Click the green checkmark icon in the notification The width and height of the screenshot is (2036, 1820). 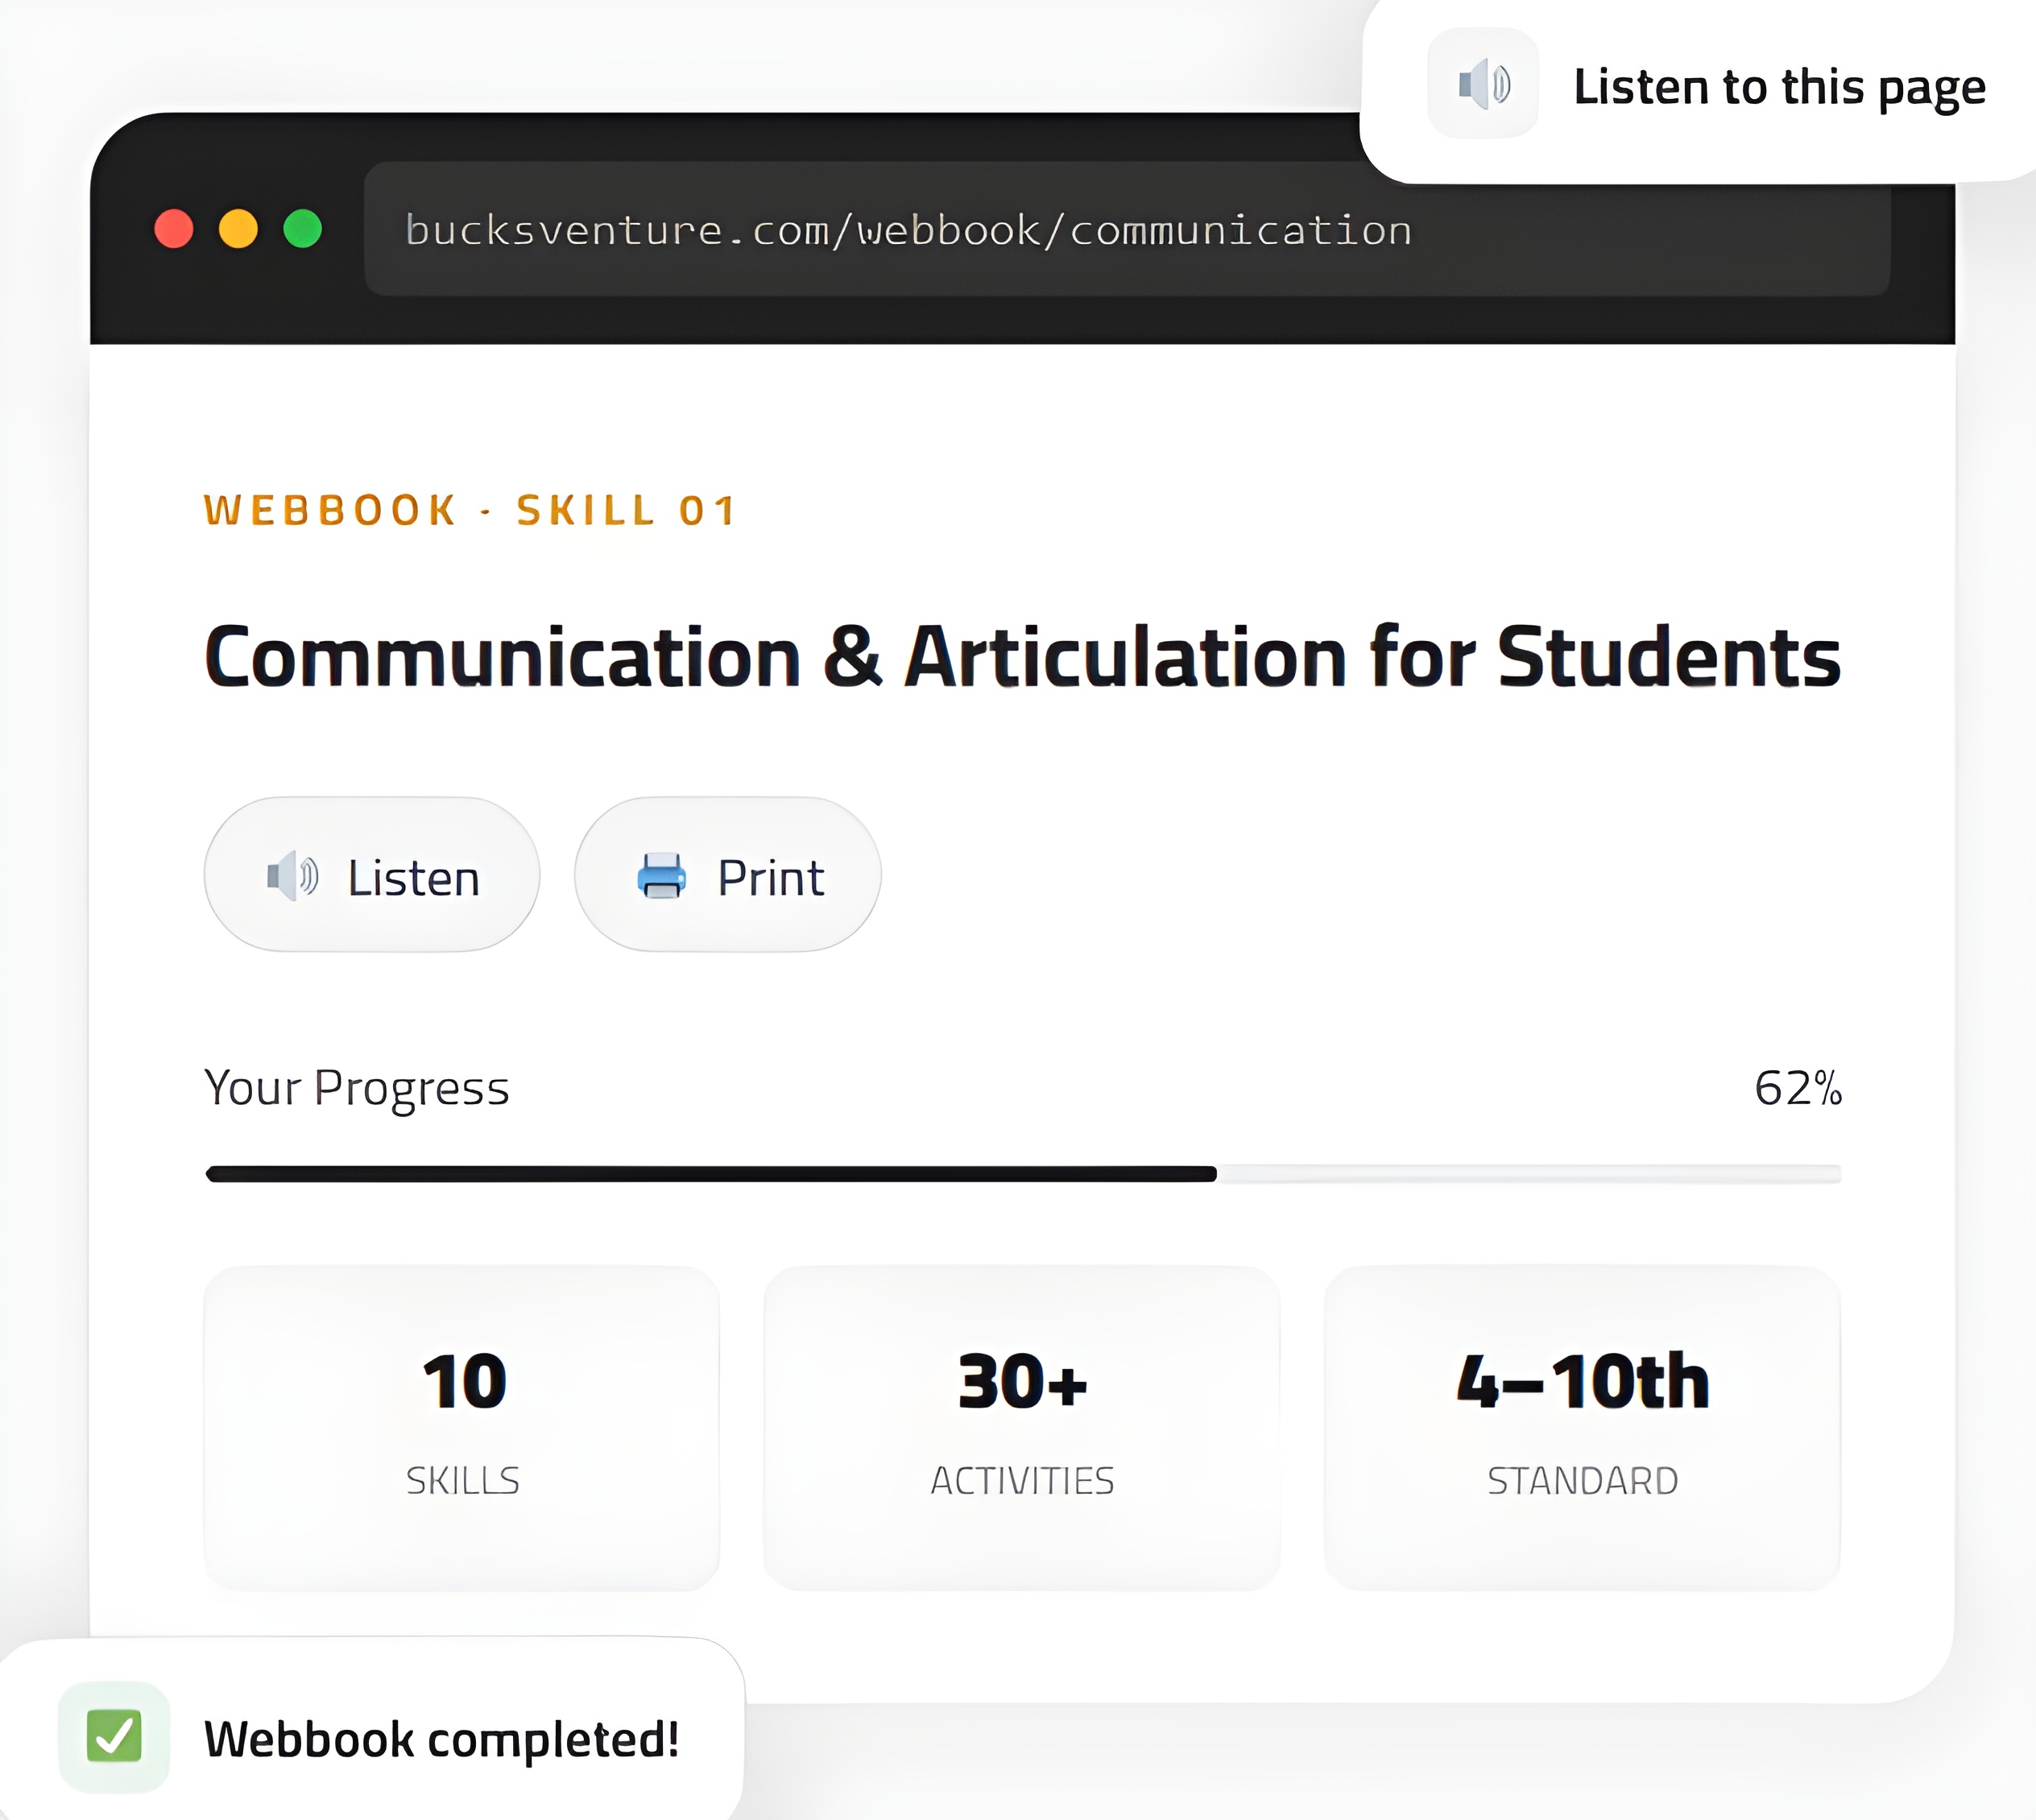(x=114, y=1737)
